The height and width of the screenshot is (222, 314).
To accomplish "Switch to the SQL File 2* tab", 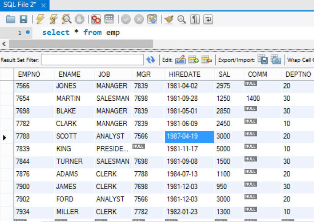I will pyautogui.click(x=19, y=5).
